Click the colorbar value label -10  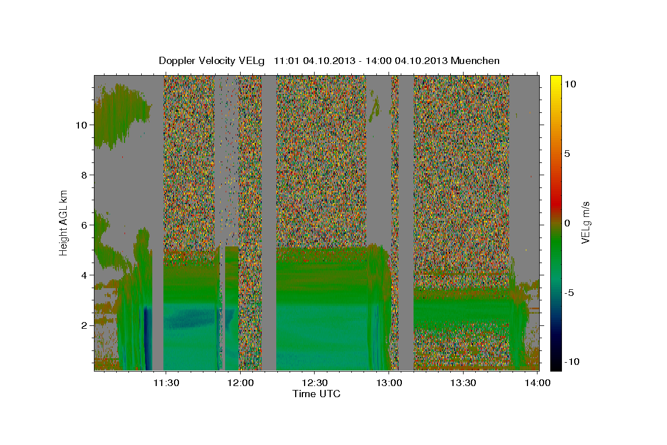point(573,362)
